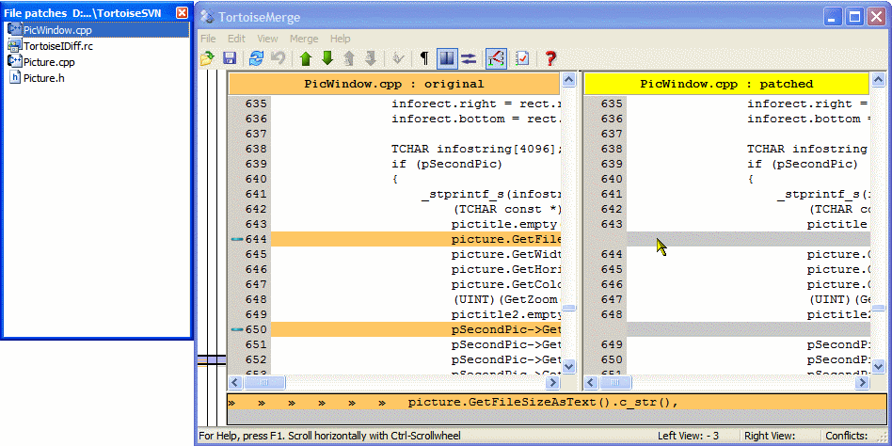
Task: Jump to previous difference with green up arrow
Action: 306,58
